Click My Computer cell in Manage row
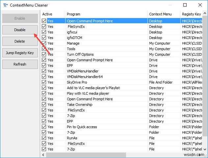208x158 pixels. click(x=160, y=43)
